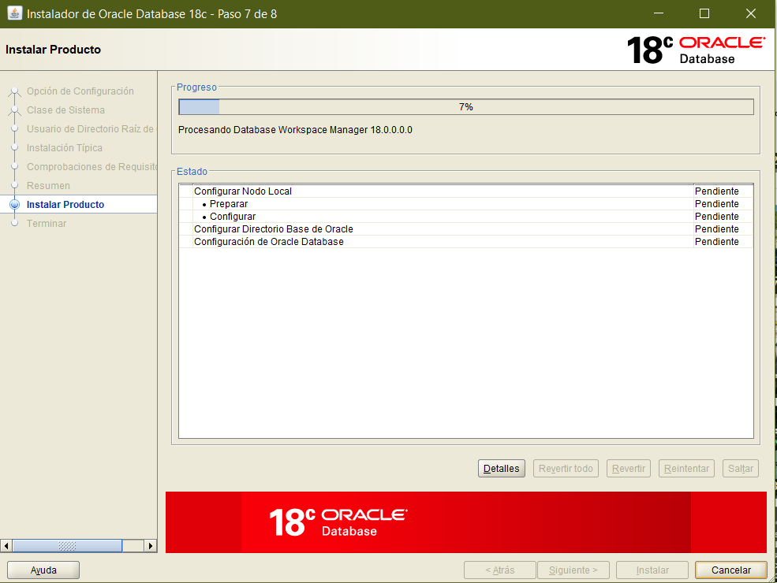
Task: Click scroll left arrow in sidebar scrollbar
Action: (x=7, y=546)
